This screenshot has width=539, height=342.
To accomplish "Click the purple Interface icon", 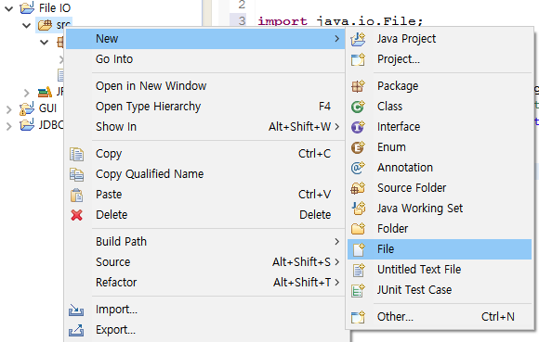I will point(358,127).
